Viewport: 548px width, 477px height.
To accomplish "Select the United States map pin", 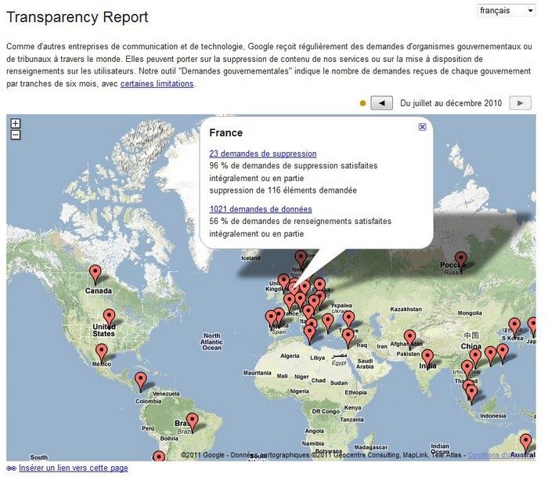I will [110, 317].
